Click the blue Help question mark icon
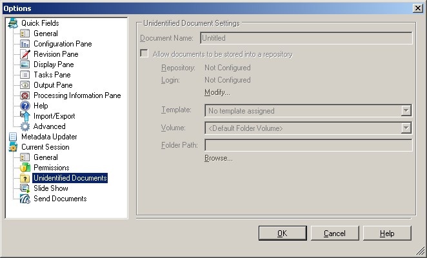Screen dimensions: 427x258 tap(25, 106)
